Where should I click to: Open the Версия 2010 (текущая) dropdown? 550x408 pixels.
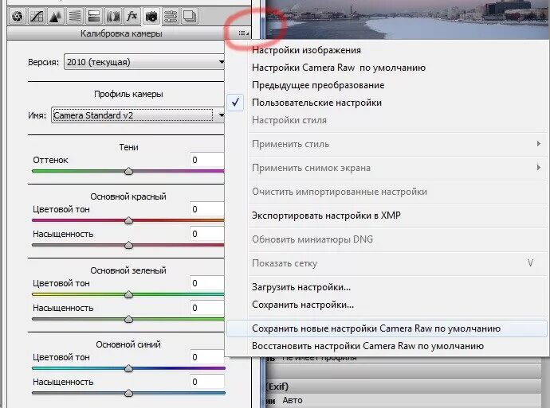click(144, 62)
